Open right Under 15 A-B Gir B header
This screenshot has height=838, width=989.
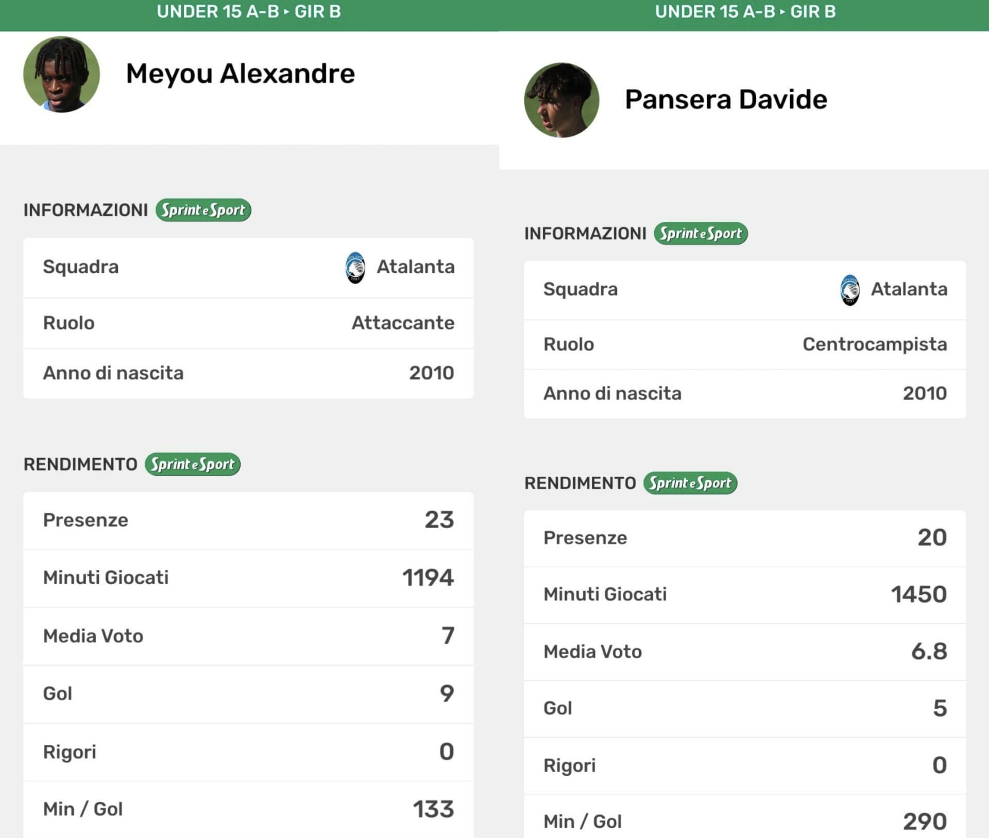click(x=745, y=11)
